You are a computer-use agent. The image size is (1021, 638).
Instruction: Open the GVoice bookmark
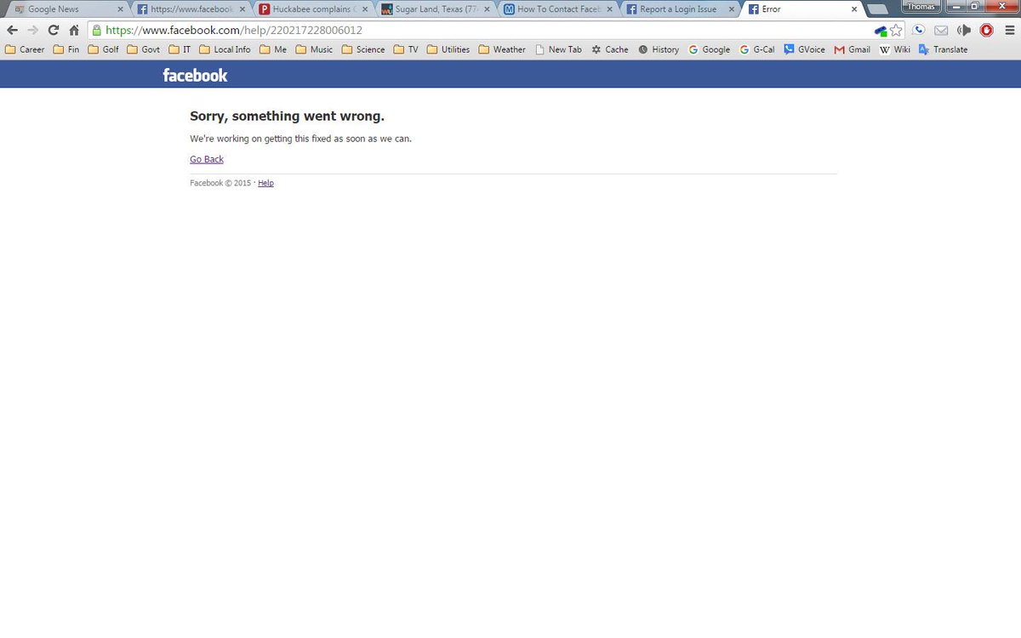coord(804,49)
